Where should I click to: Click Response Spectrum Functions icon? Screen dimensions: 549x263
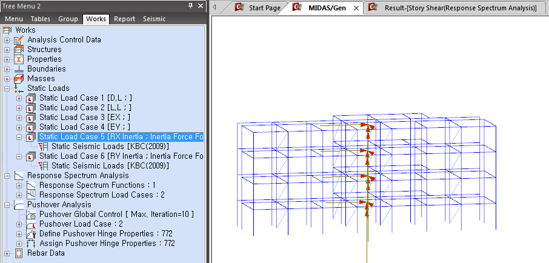tap(31, 185)
